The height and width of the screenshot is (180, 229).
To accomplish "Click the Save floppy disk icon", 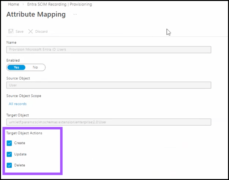I will pyautogui.click(x=11, y=31).
